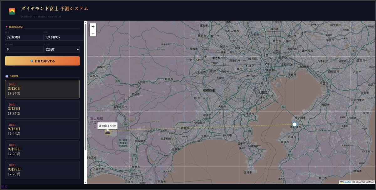
Task: Click the 富士山 3,776m tooltip label
Action: pyautogui.click(x=107, y=126)
